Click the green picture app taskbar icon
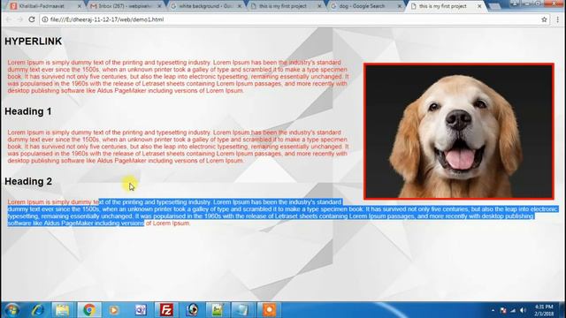The height and width of the screenshot is (318, 566). pos(218,310)
